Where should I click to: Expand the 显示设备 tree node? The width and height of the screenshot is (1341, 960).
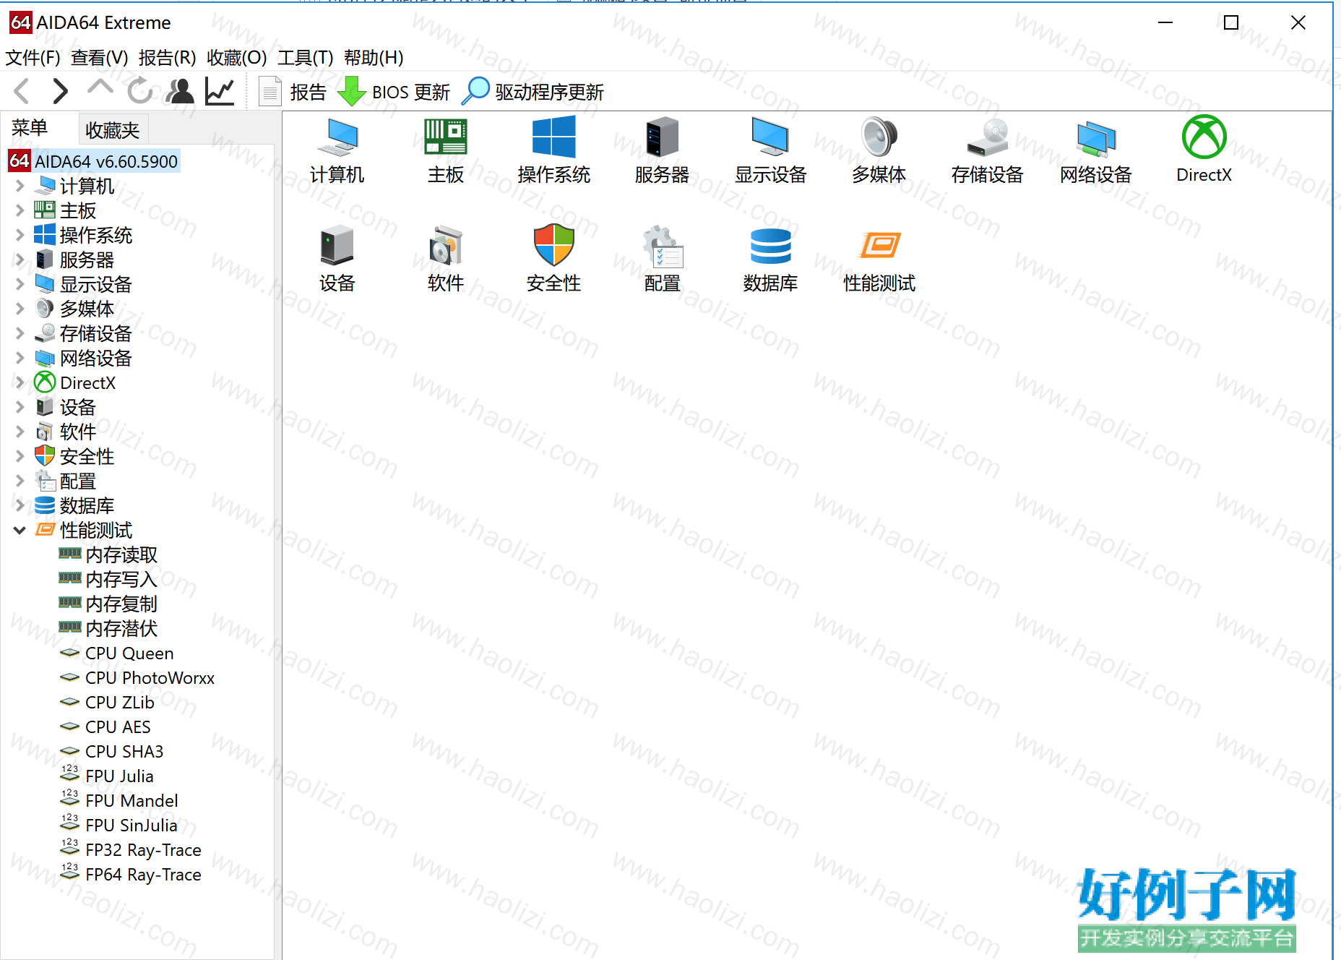(x=20, y=285)
